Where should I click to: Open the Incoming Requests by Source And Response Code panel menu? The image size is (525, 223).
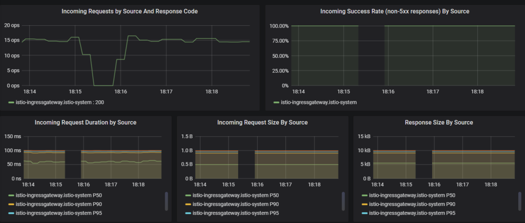click(x=129, y=11)
